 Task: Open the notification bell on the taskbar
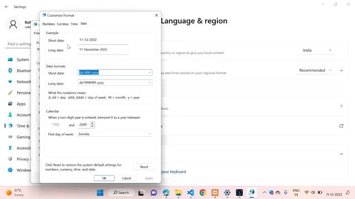click(348, 192)
